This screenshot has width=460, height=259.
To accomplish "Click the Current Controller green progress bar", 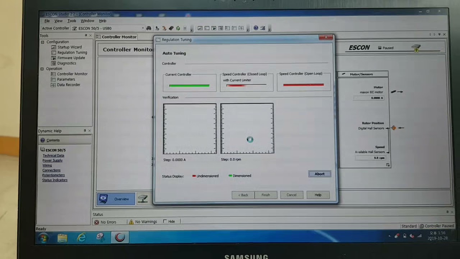I will click(189, 86).
